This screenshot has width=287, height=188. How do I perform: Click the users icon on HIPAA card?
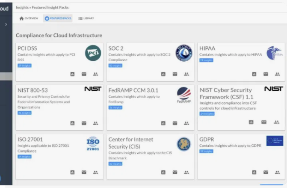click(x=277, y=74)
